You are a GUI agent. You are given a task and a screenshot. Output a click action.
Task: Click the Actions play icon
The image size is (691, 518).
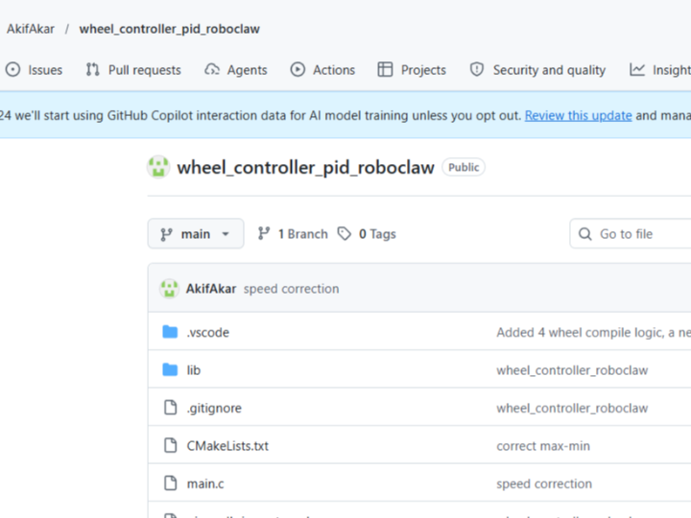pyautogui.click(x=298, y=70)
